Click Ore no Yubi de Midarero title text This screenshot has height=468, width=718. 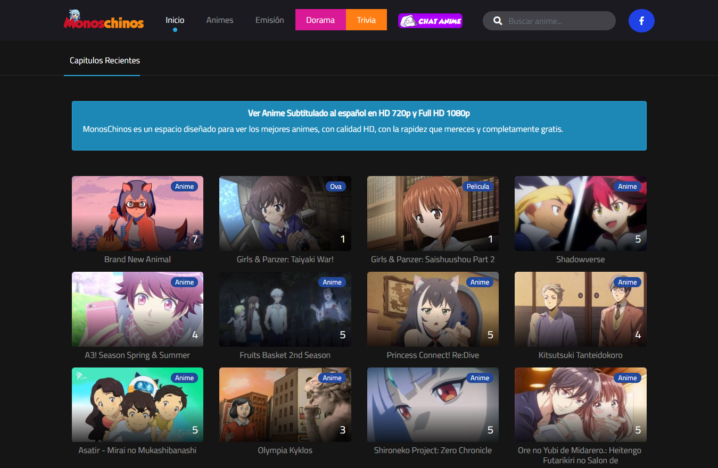click(581, 455)
